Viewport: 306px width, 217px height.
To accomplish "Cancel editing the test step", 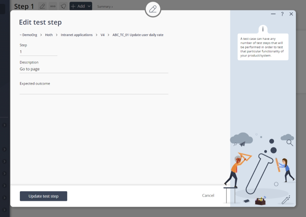I will click(x=208, y=195).
